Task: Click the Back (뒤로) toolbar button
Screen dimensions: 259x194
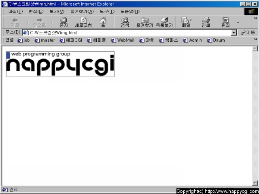Action: click(x=15, y=22)
